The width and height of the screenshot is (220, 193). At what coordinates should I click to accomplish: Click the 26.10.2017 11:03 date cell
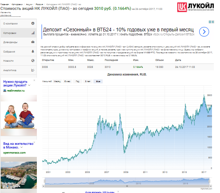[x=185, y=67]
